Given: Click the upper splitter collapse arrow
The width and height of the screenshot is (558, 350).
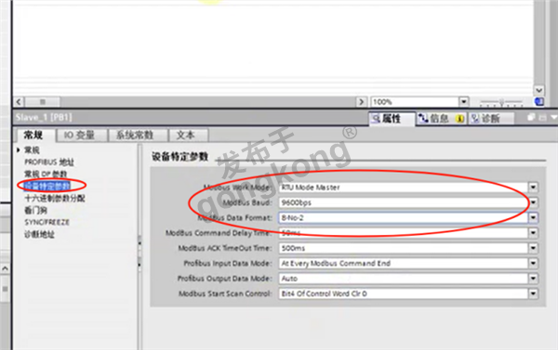Looking at the screenshot, I should tap(139, 244).
